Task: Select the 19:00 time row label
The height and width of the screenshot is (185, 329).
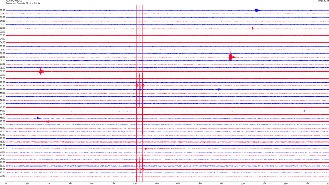Action: pos(3,145)
